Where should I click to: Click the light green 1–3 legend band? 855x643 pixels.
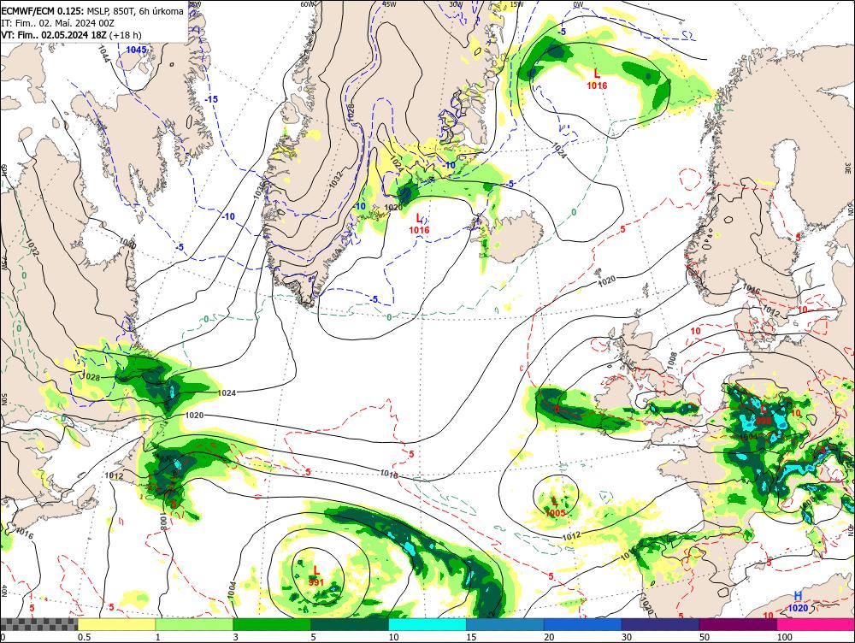pyautogui.click(x=194, y=624)
